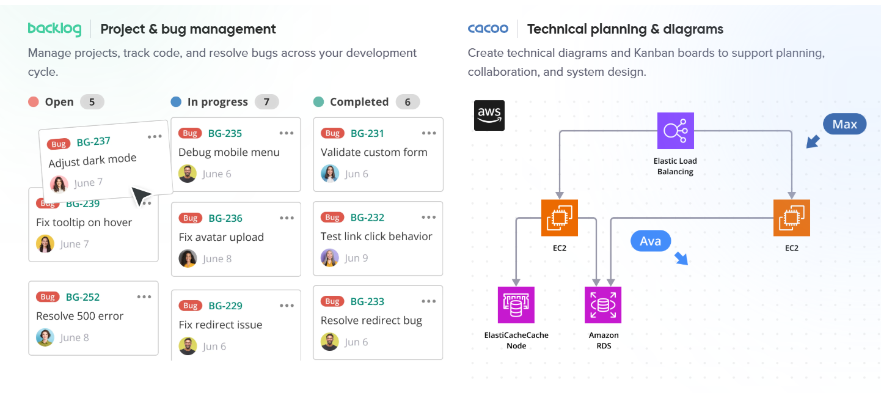
Task: Click the assignee avatar on BG-232 card
Action: tap(330, 258)
